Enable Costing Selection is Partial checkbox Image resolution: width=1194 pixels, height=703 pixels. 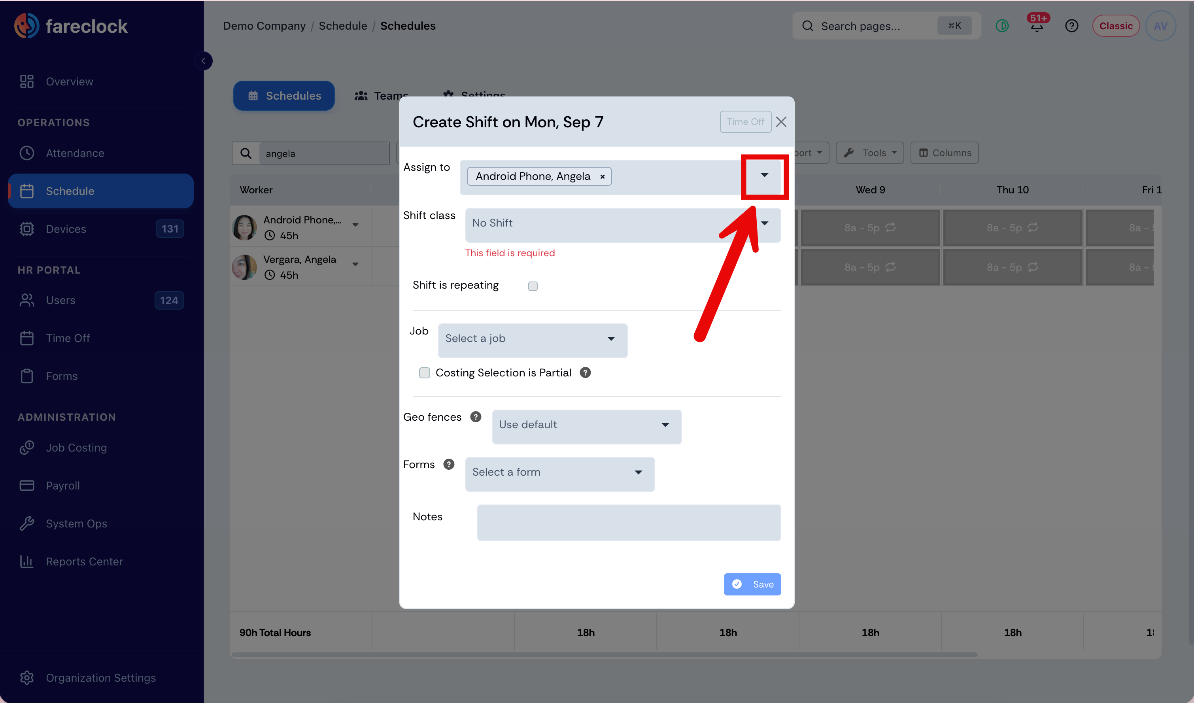pos(424,372)
